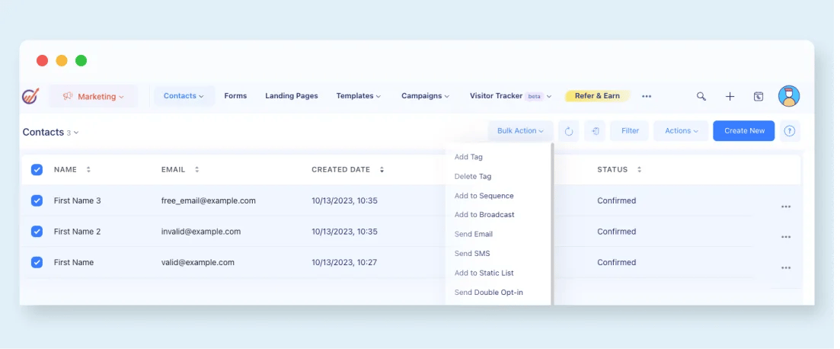
Task: Expand the Marketing module dropdown
Action: point(93,97)
